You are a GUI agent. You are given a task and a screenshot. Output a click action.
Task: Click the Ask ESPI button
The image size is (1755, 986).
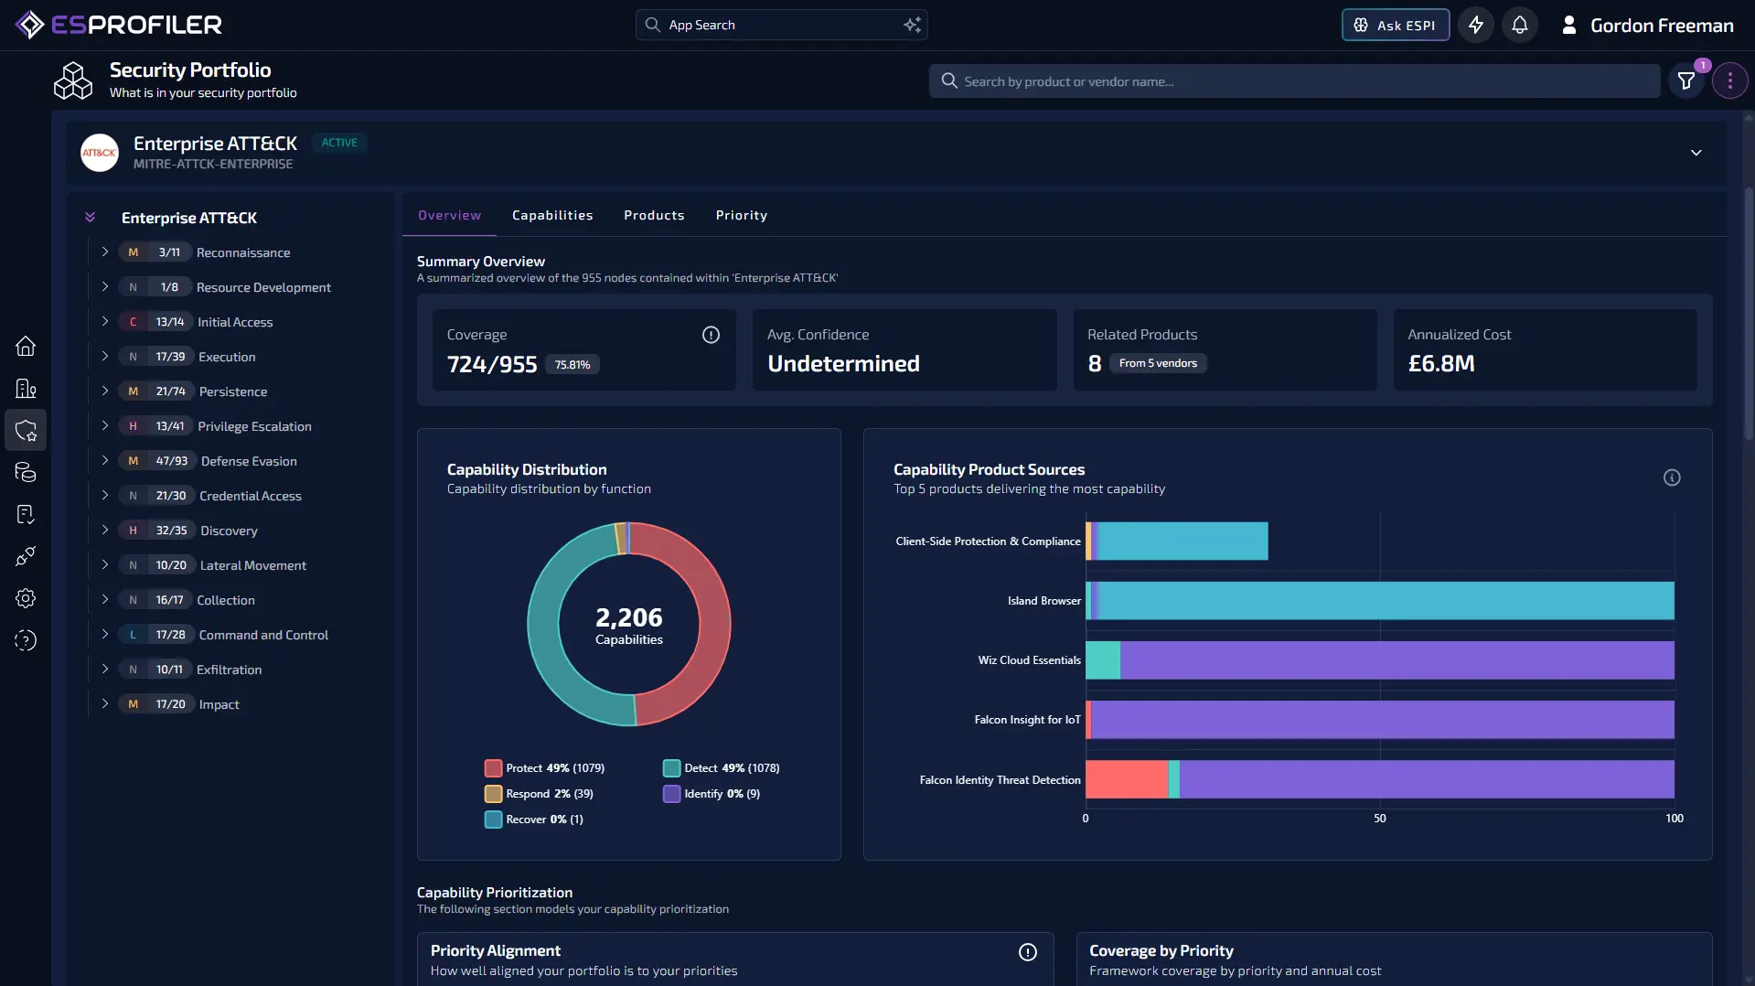click(x=1395, y=25)
